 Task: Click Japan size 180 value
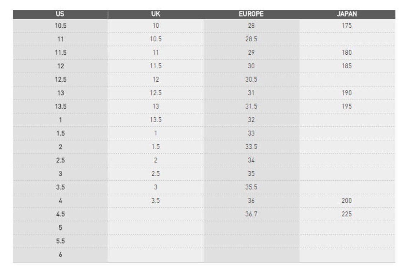click(347, 52)
